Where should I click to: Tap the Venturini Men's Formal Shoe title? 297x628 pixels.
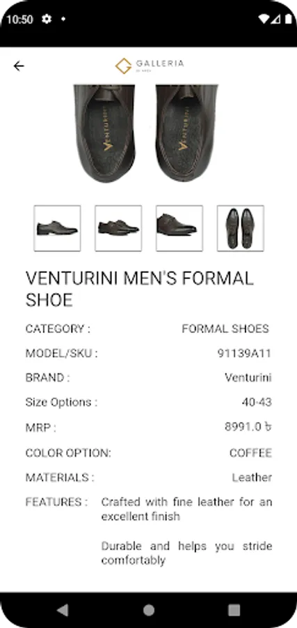point(139,289)
